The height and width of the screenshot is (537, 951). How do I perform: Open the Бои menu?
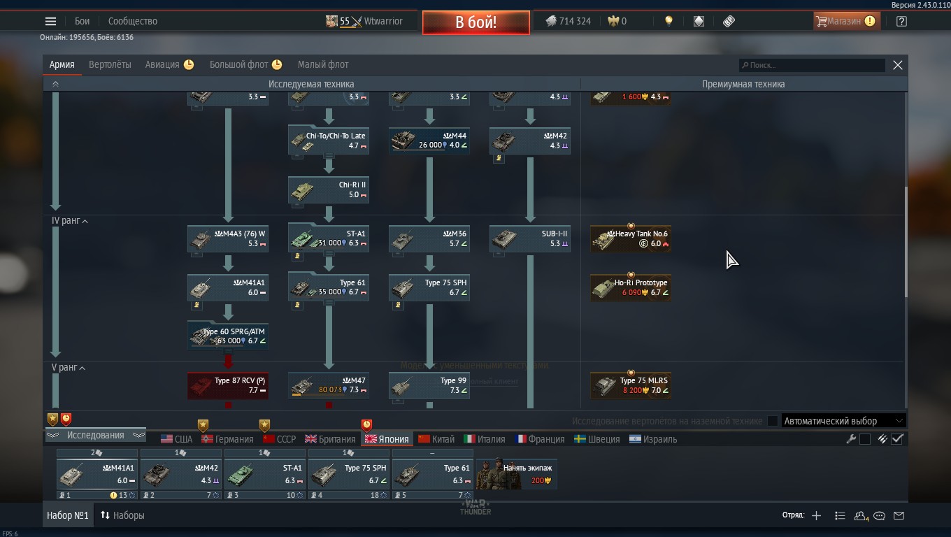[83, 21]
